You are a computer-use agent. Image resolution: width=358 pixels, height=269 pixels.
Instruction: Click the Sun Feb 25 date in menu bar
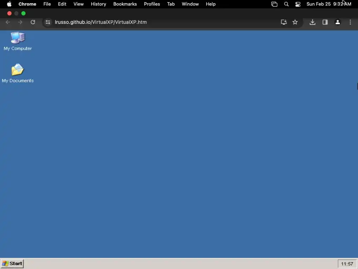pos(318,4)
